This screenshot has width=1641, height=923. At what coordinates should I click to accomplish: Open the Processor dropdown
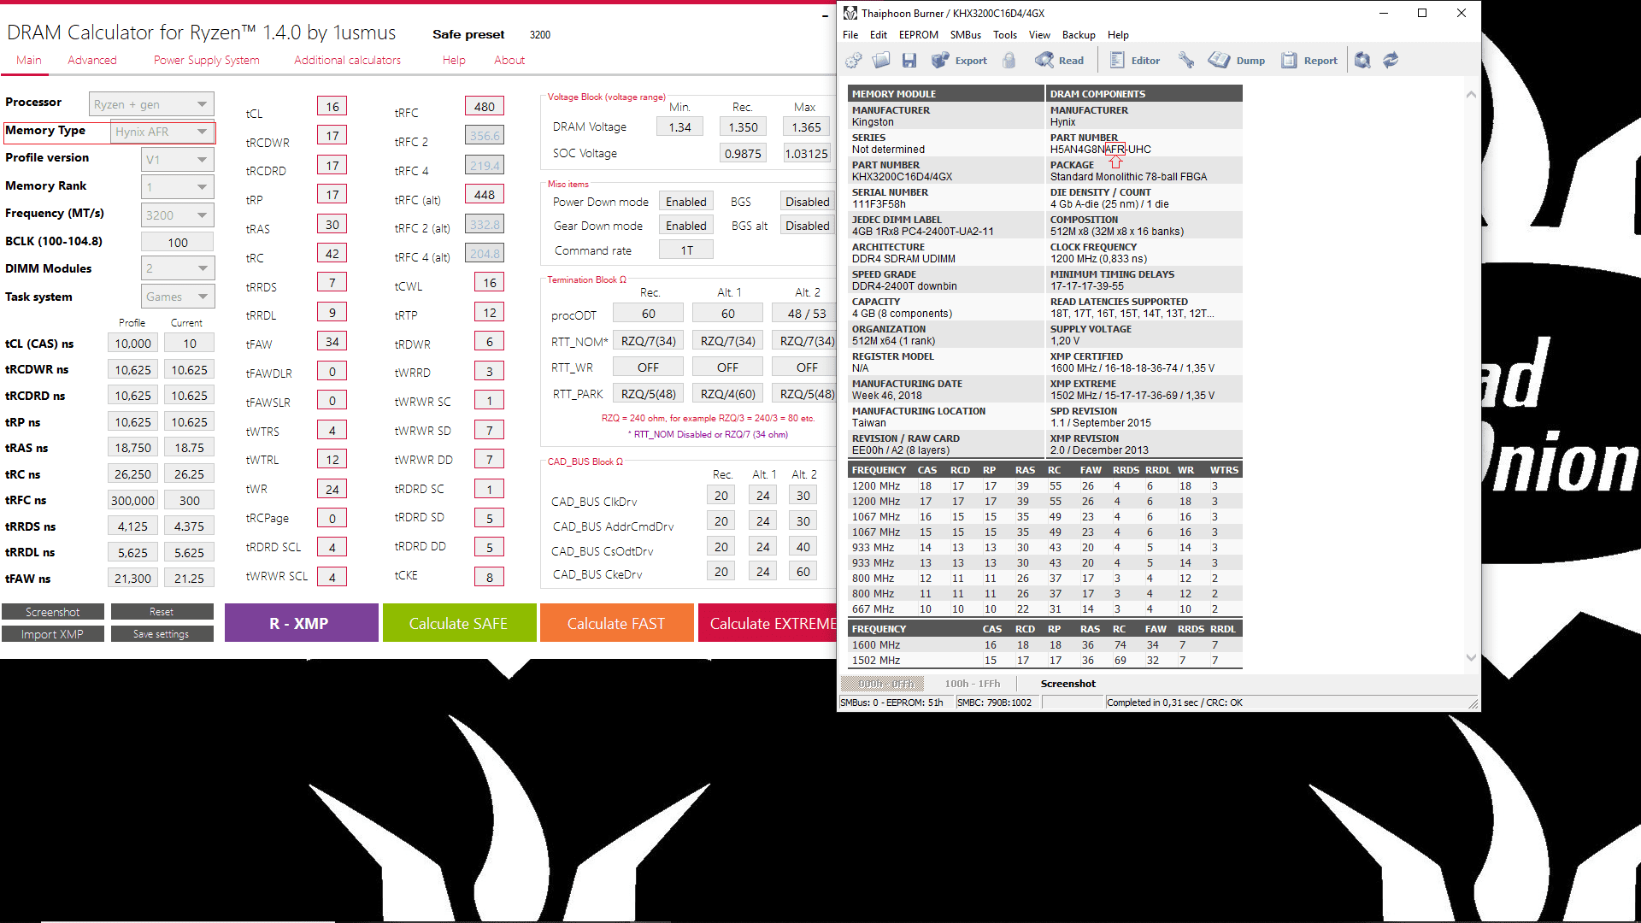151,104
